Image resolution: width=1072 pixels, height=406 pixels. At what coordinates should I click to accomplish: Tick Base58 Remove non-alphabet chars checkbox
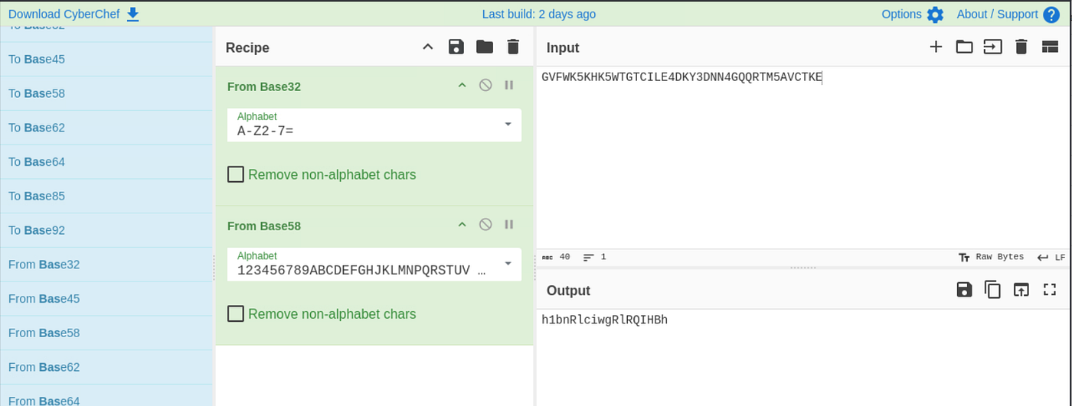point(236,313)
